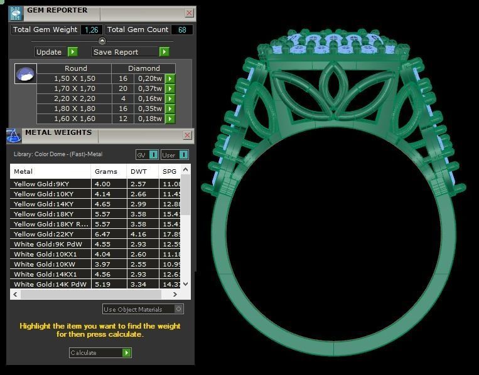Click metal list scroll down arrow
Screen dimensions: 479x375
point(185,284)
